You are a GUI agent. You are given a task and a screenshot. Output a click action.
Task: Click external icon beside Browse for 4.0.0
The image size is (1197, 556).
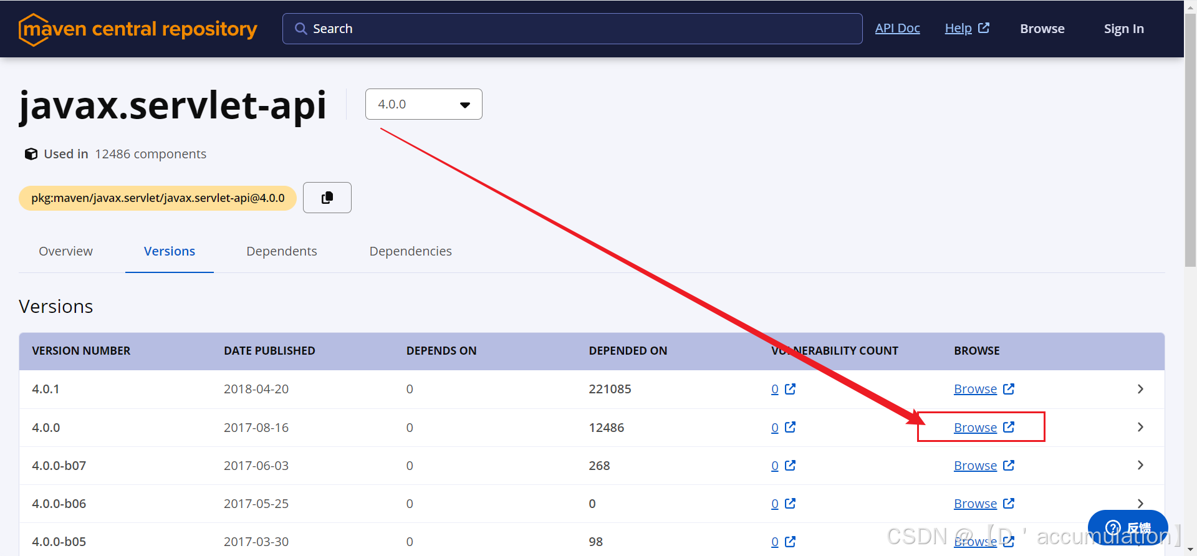point(1009,427)
